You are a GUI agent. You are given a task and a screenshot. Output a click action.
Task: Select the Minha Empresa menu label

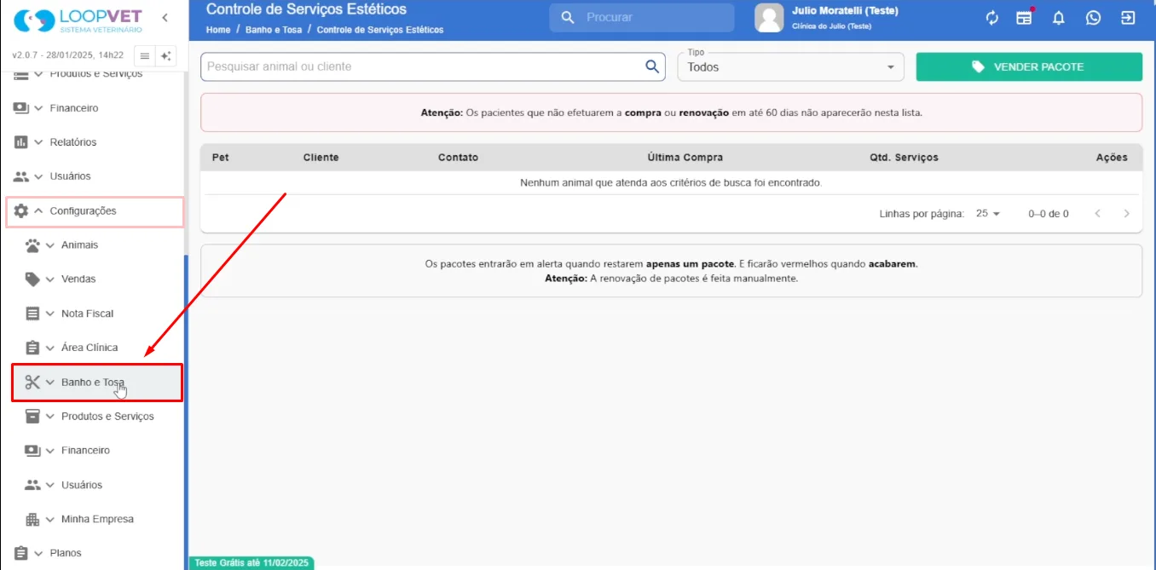(x=97, y=519)
